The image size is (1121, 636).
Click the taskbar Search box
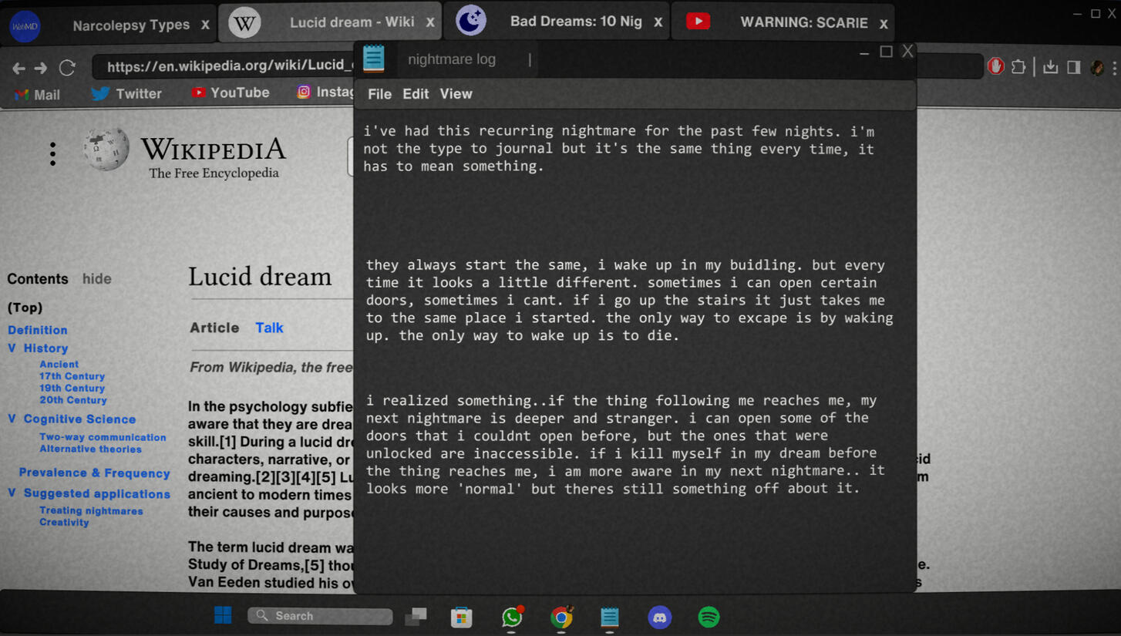[x=320, y=616]
